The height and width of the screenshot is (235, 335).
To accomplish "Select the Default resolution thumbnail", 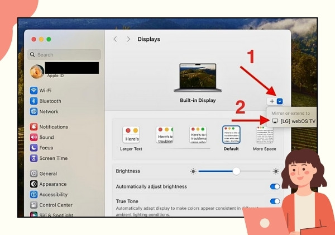I will 231,135.
